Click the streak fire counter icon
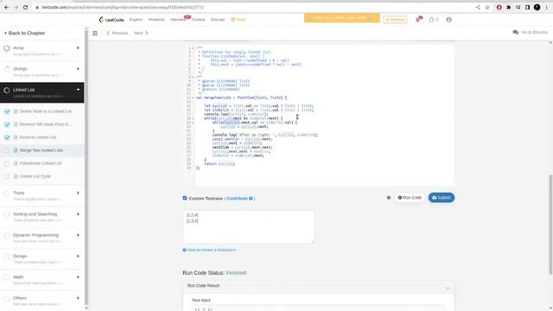Screen dimensions: 553x311 tap(431, 20)
